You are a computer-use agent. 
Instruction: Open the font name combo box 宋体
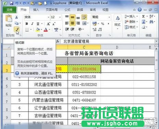click(37, 17)
